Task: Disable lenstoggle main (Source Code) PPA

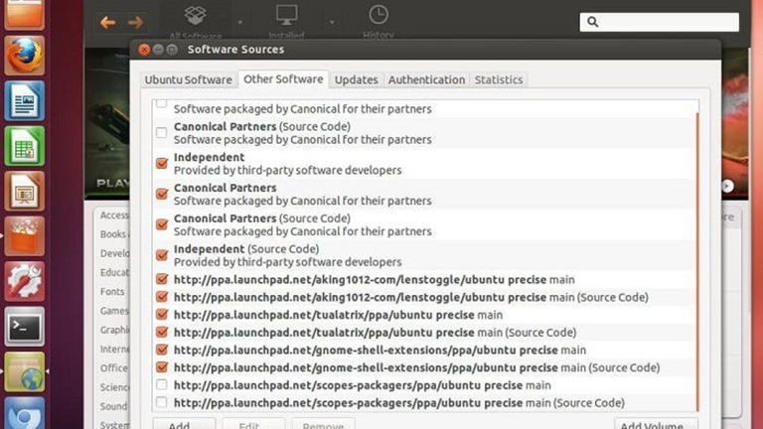Action: coord(162,297)
